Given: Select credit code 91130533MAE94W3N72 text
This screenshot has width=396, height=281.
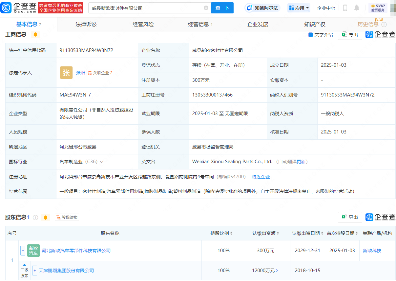Looking at the screenshot, I should tap(86, 50).
